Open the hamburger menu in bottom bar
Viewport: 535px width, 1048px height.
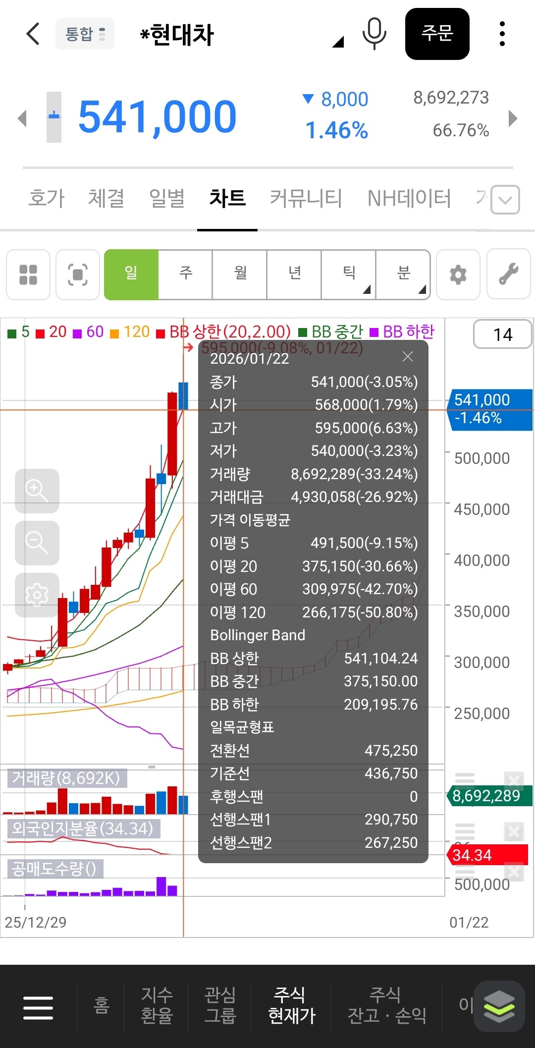pos(38,1008)
